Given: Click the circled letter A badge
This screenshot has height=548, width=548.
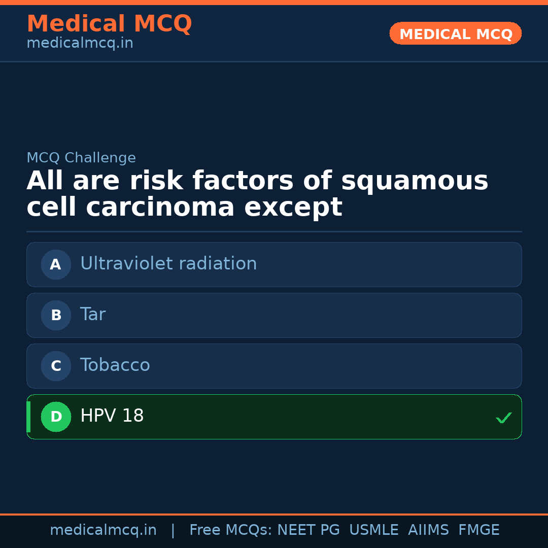Looking at the screenshot, I should pos(56,264).
